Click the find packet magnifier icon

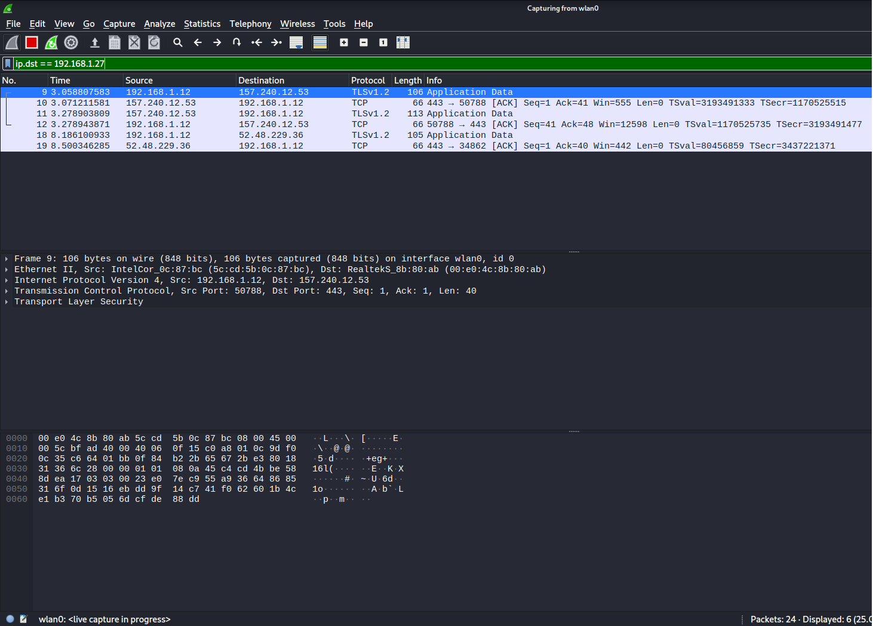pyautogui.click(x=178, y=42)
